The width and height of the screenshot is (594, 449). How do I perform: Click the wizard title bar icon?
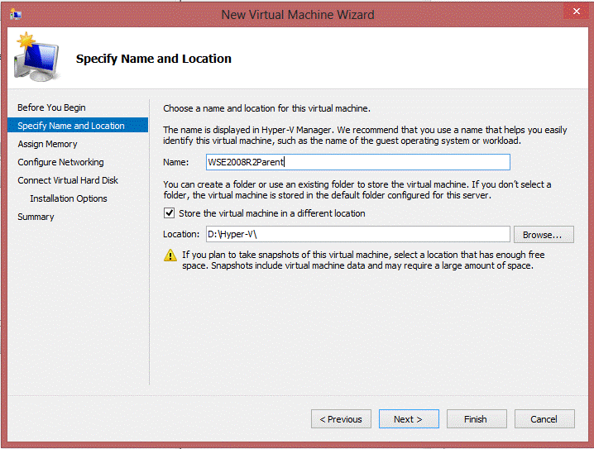(x=16, y=14)
